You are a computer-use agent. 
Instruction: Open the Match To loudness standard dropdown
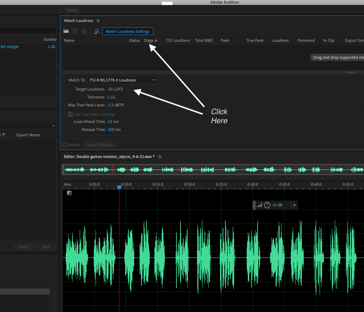pos(122,80)
